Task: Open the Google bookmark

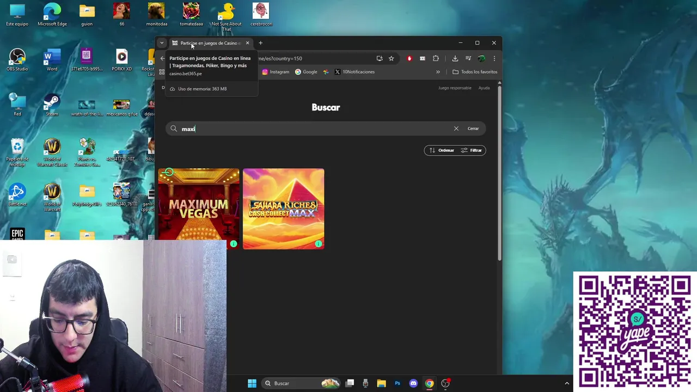Action: click(306, 72)
